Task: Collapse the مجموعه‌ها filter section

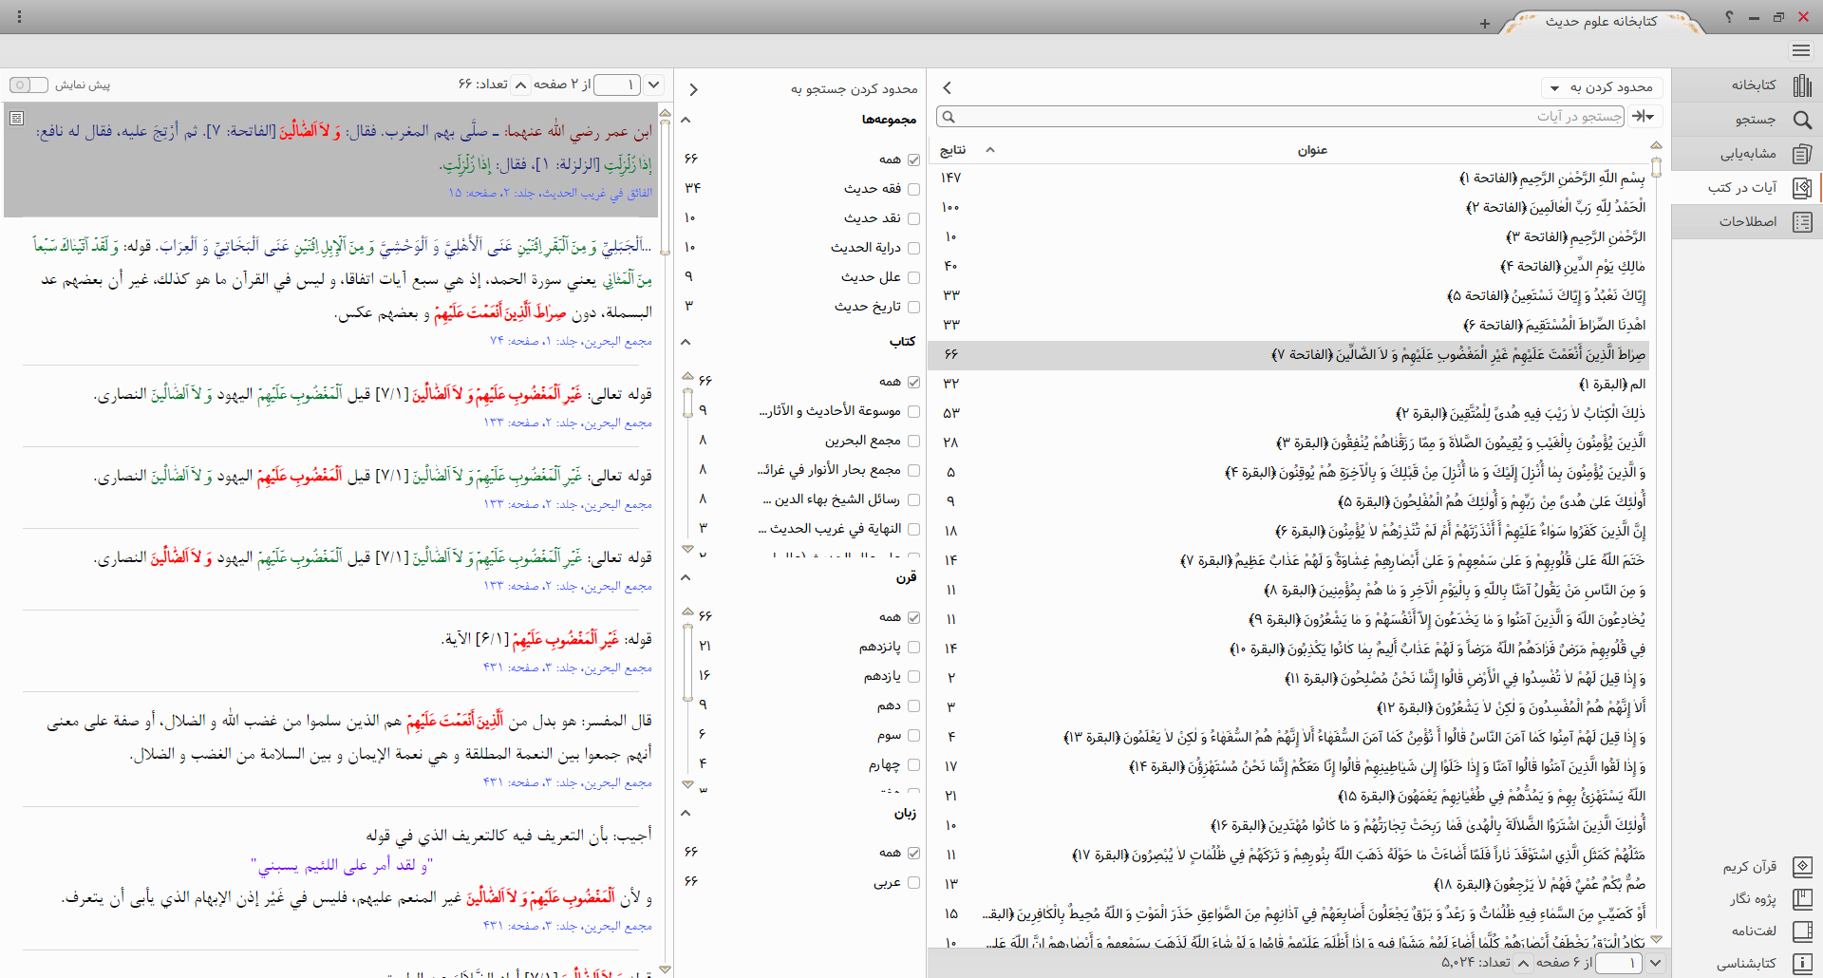Action: coord(686,121)
